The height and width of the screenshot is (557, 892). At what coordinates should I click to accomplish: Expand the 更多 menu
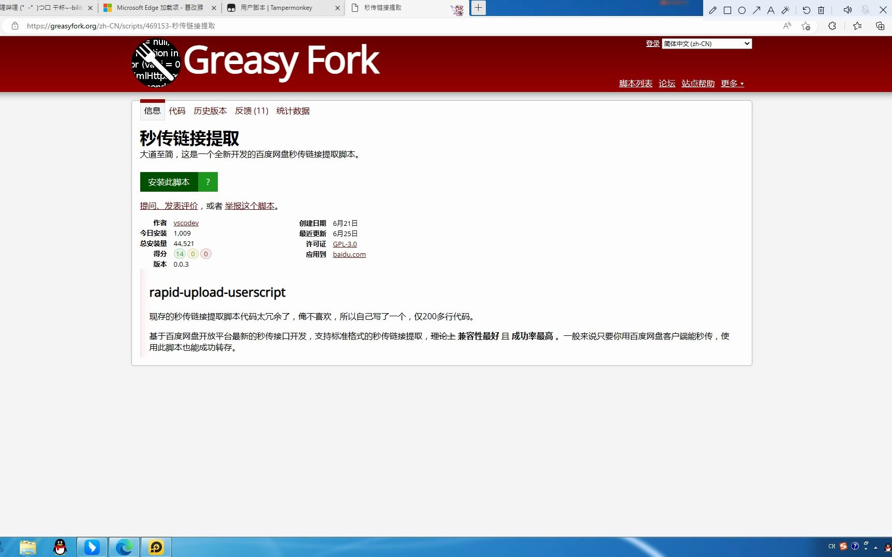click(x=732, y=84)
